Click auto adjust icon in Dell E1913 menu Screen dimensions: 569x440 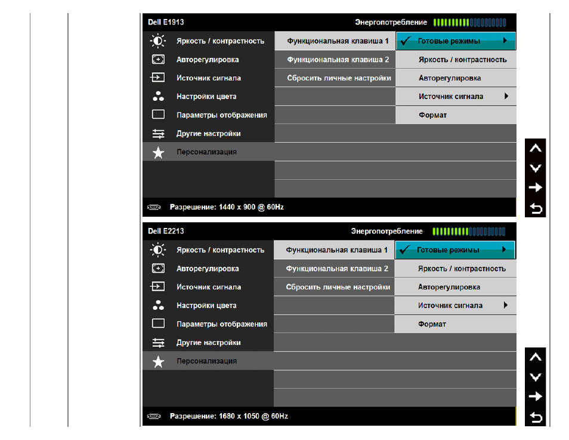click(x=158, y=59)
